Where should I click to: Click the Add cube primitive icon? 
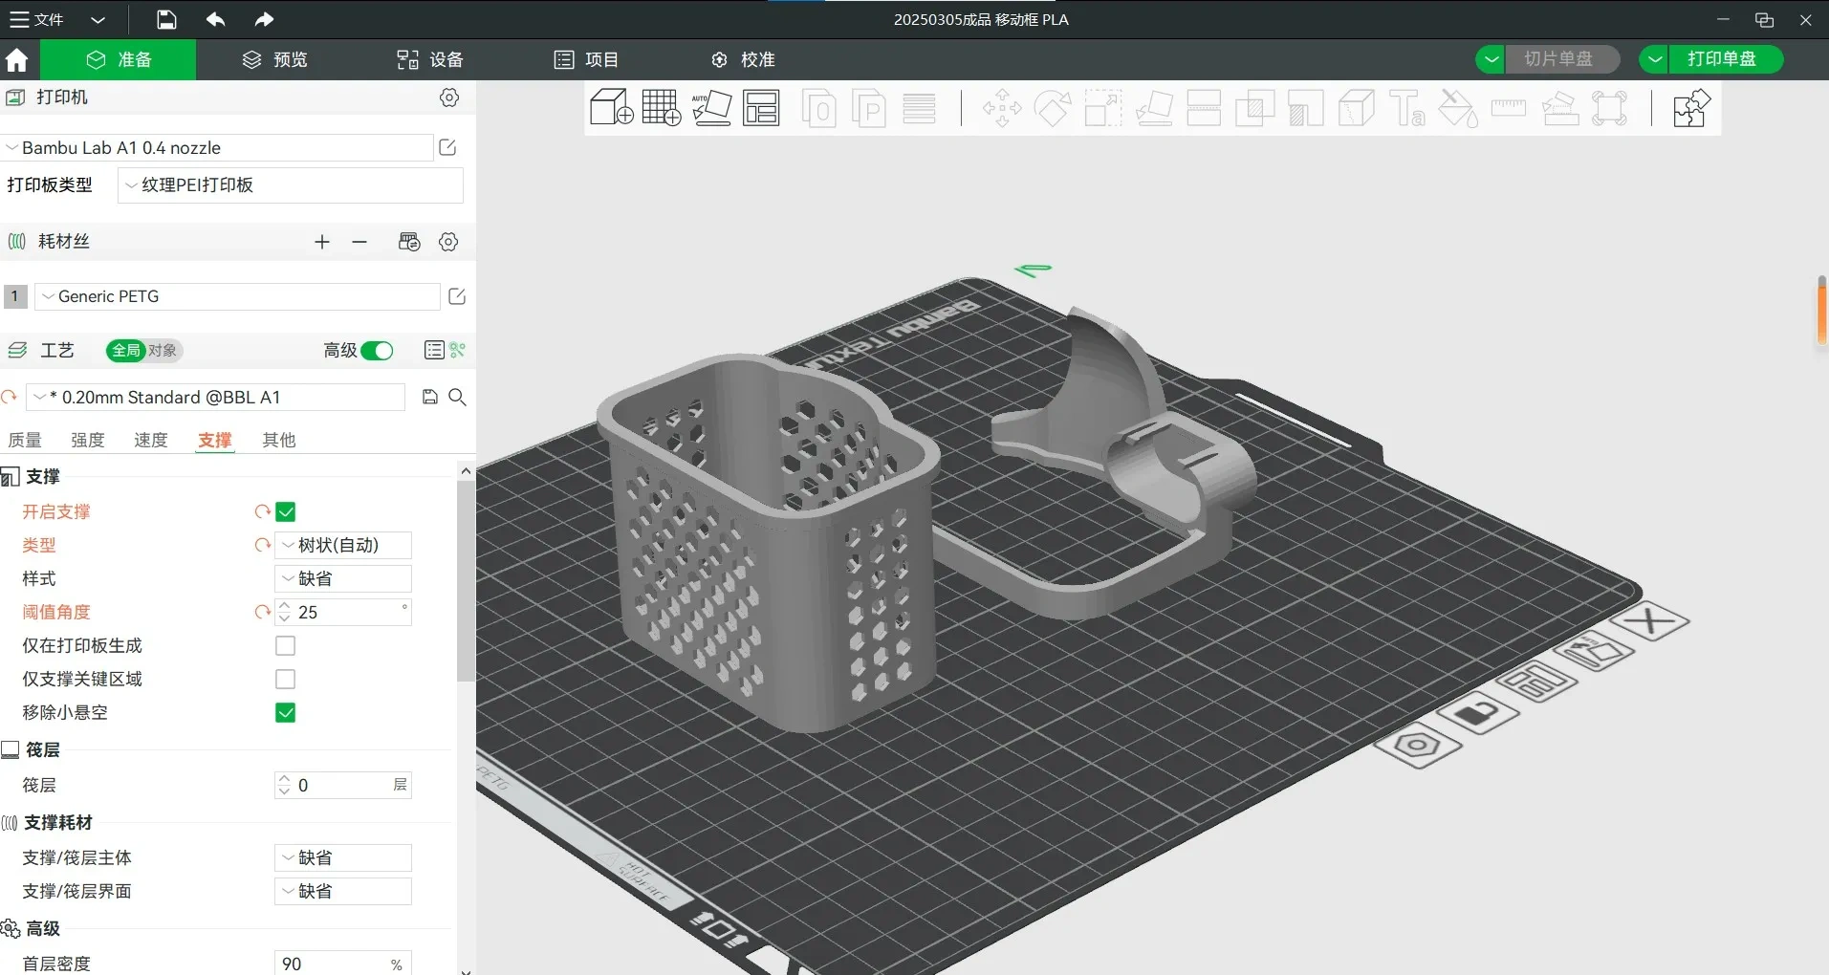(x=612, y=107)
